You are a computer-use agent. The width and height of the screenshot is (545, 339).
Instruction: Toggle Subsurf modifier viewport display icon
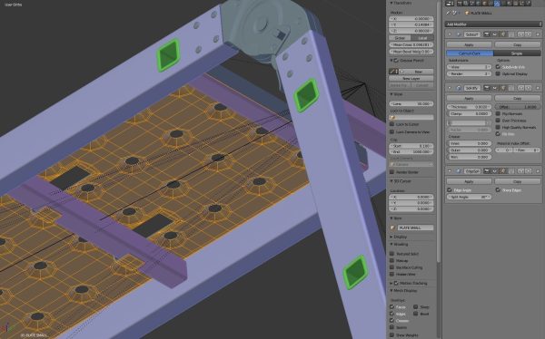[495, 34]
